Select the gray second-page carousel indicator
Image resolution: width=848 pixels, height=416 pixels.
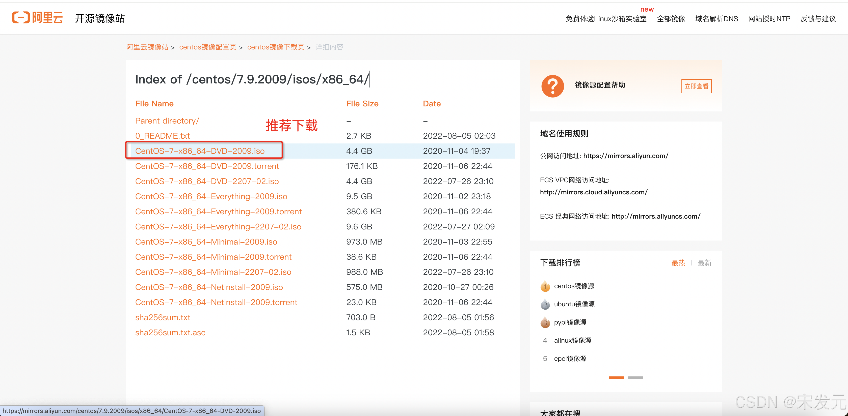point(635,377)
